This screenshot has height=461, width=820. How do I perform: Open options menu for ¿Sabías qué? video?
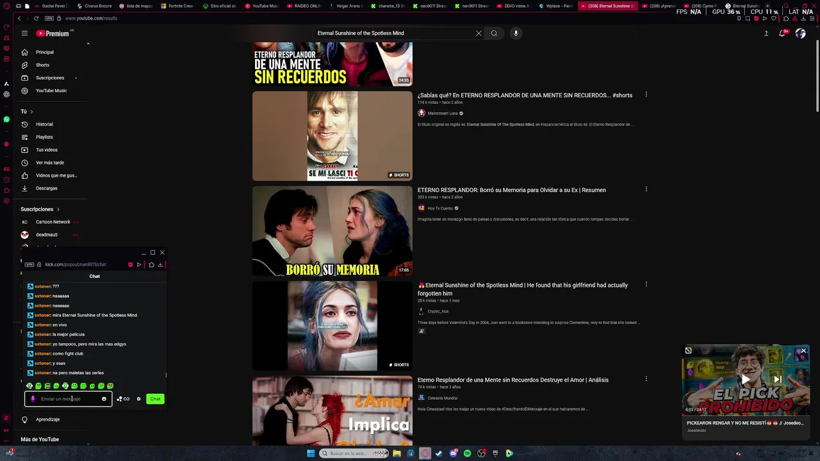click(646, 95)
